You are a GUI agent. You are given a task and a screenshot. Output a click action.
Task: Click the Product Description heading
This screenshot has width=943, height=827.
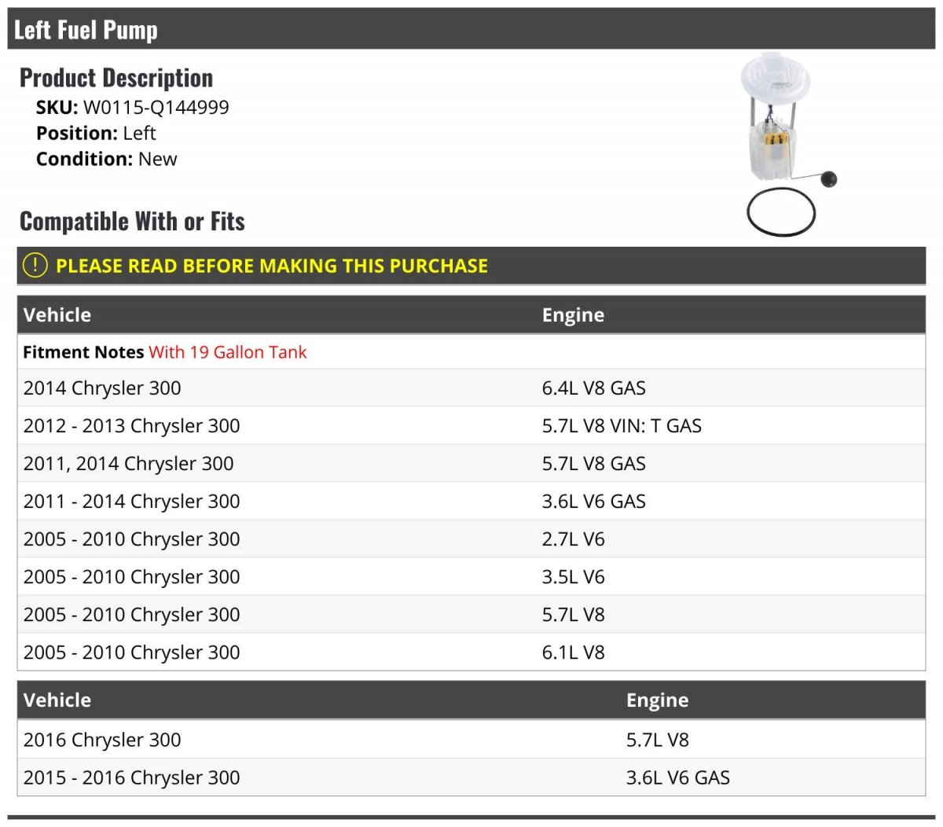coord(116,78)
